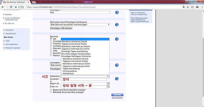This screenshot has height=107, width=204.
Task: Check the Lichtenberg district checkbox
Action: click(51, 46)
